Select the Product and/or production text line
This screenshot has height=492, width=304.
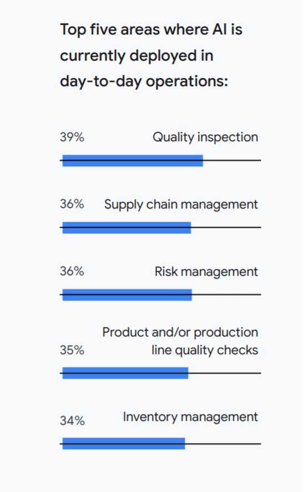[180, 332]
